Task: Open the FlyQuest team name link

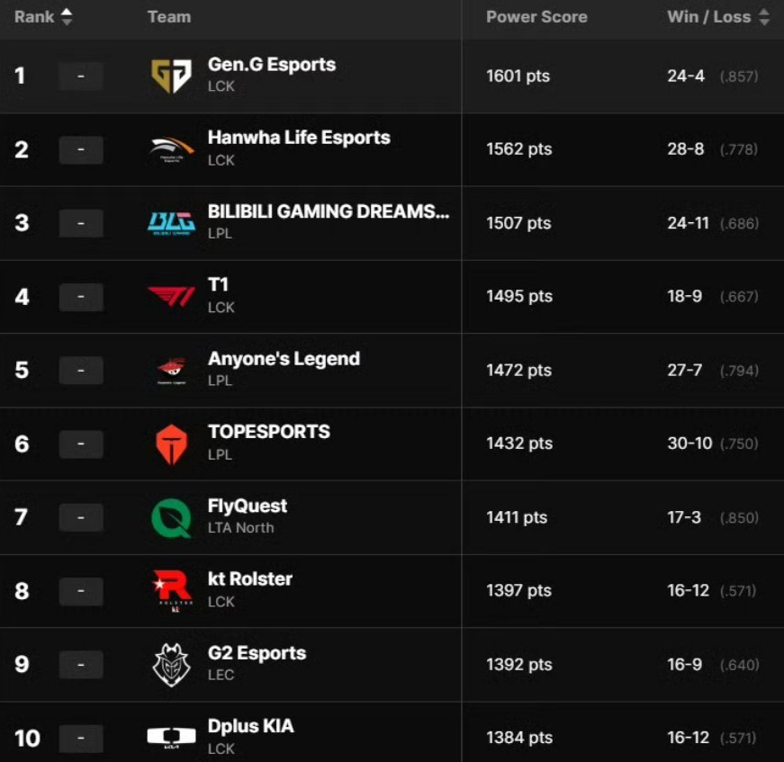Action: click(248, 507)
